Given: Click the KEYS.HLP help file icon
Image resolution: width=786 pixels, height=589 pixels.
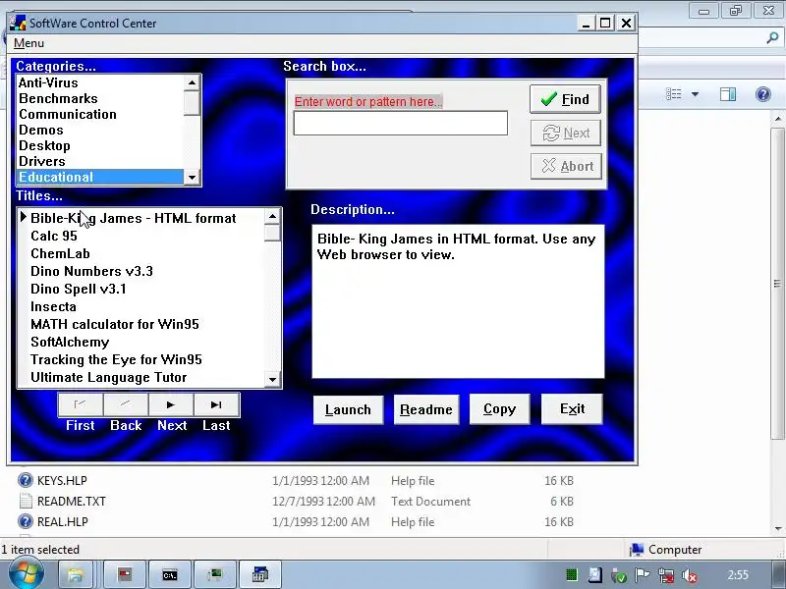Looking at the screenshot, I should pyautogui.click(x=26, y=480).
